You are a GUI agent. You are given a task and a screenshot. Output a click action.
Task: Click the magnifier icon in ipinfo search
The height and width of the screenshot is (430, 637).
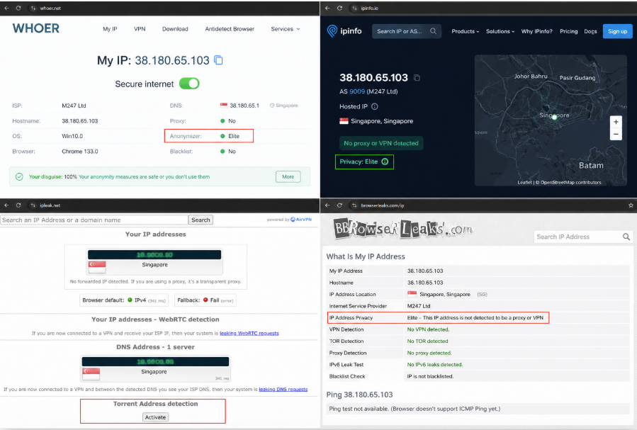433,31
